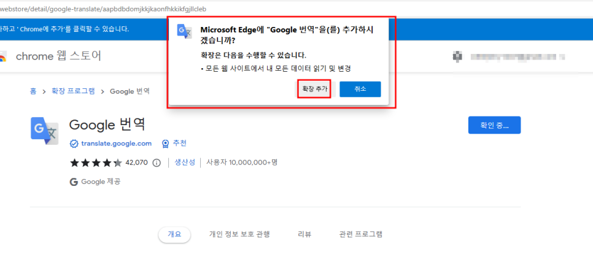Open the 관련 프로그램 tab
Screen dimensions: 593x257
(x=361, y=234)
